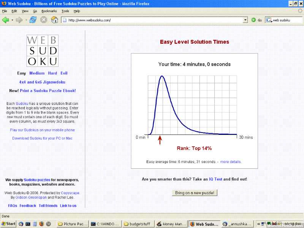Click the Google search engine icon

tap(269, 20)
